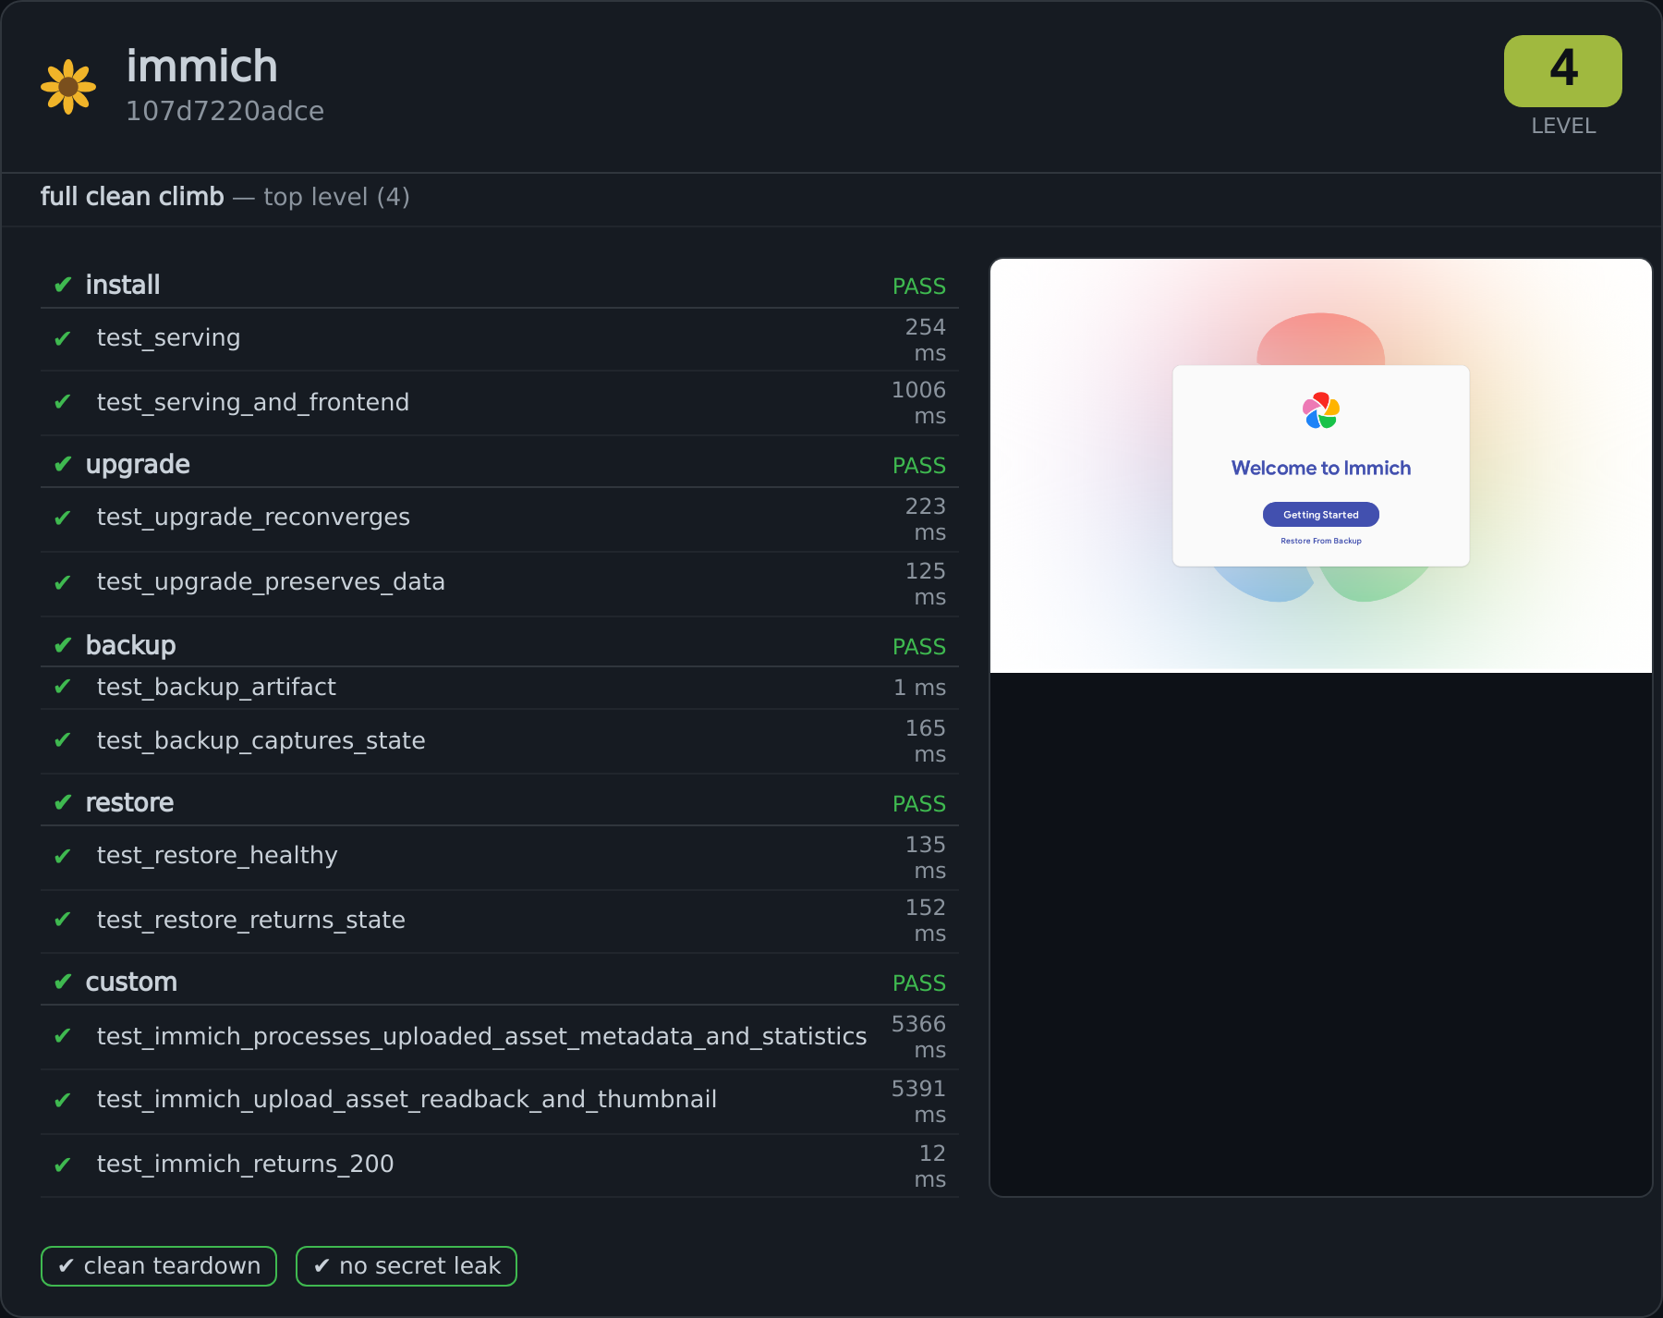The height and width of the screenshot is (1318, 1663).
Task: Click the PASS status for custom
Action: (918, 983)
